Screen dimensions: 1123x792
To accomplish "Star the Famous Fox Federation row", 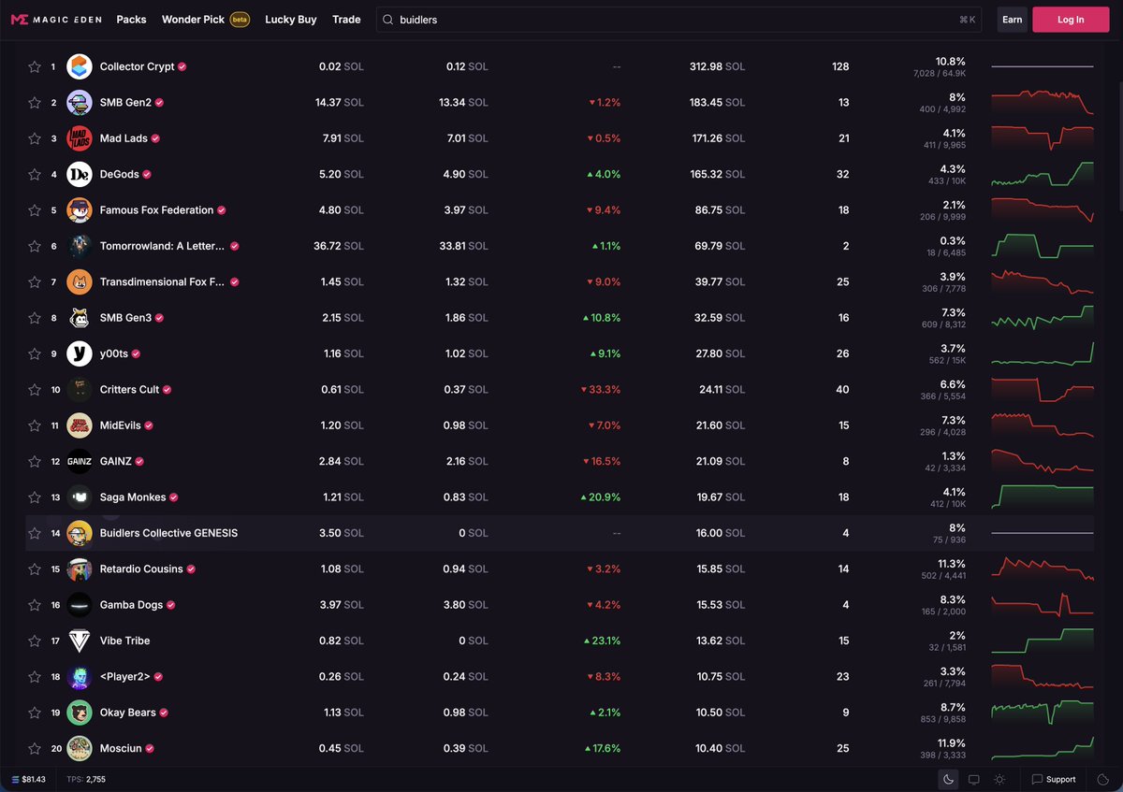I will (35, 210).
